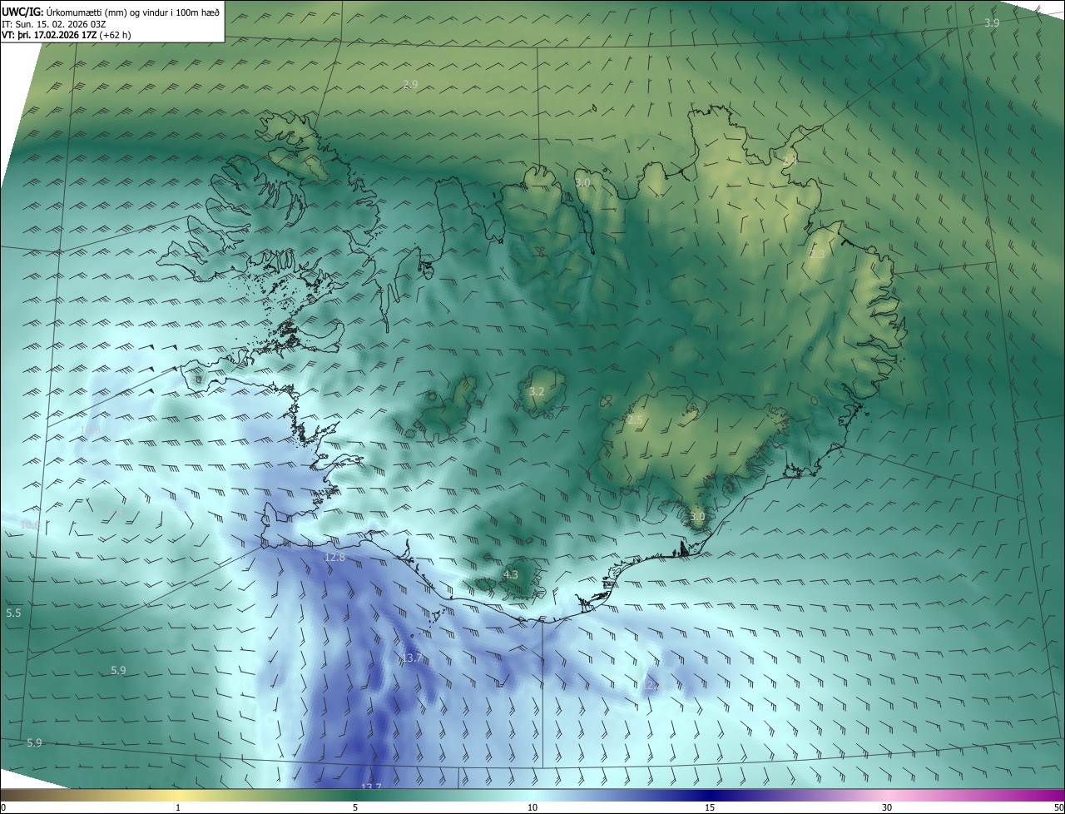Screen dimensions: 1065x814
Task: Click the 3.2 value label on the glacier
Action: [537, 391]
